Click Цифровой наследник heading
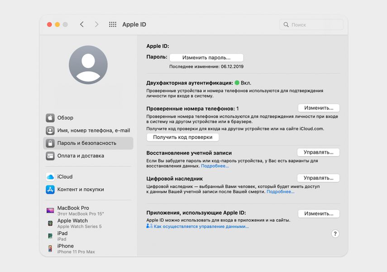The height and width of the screenshot is (272, 387). pos(175,179)
